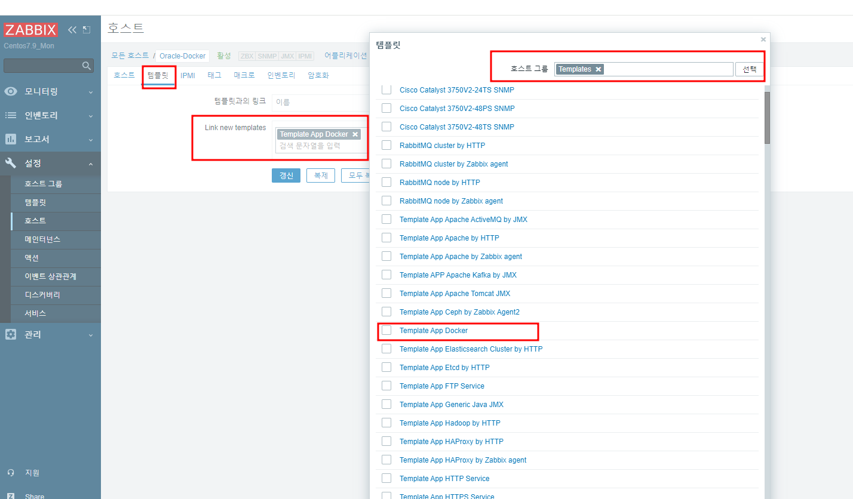This screenshot has height=499, width=853.
Task: Click the 선택 button for host group
Action: coord(750,69)
